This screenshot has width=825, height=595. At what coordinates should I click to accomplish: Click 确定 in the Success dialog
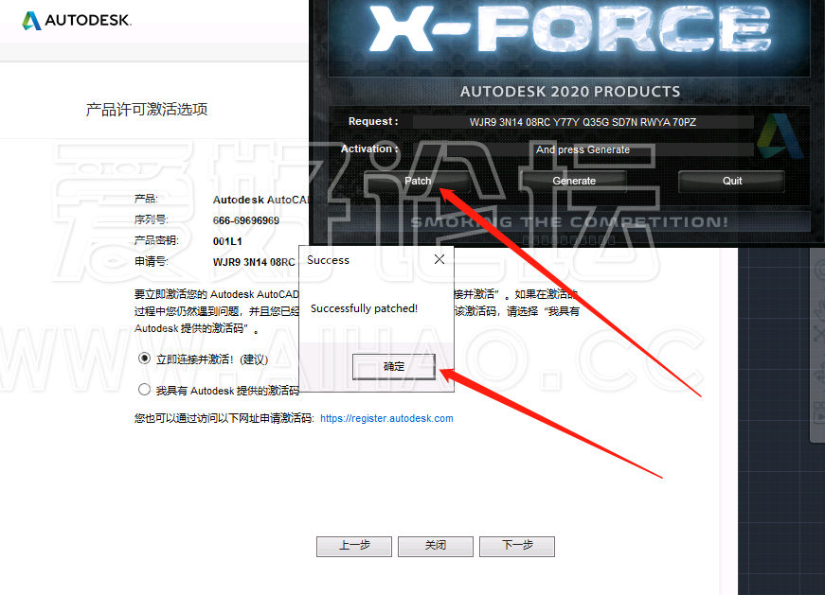pos(394,366)
